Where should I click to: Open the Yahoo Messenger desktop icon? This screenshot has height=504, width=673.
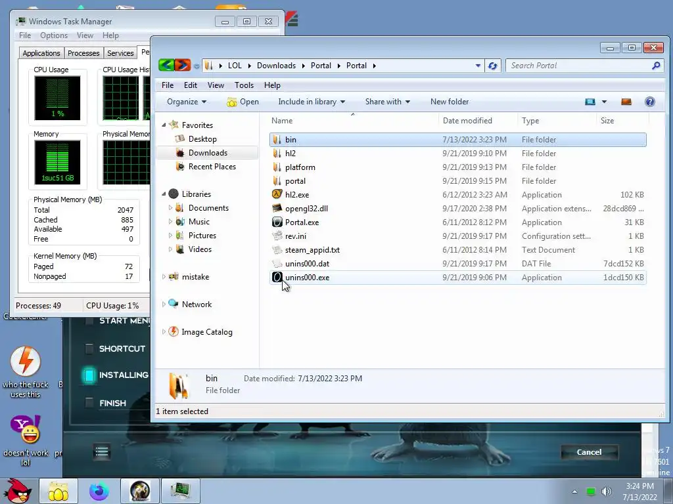click(26, 429)
